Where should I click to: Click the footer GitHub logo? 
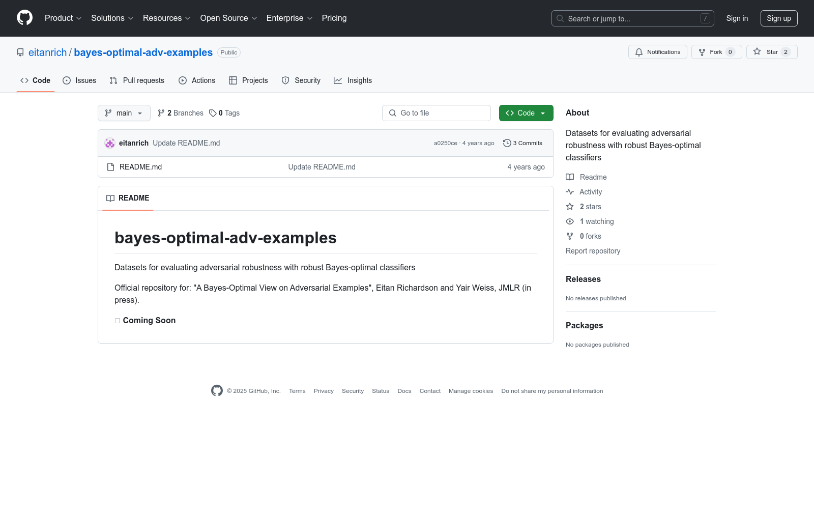[217, 391]
